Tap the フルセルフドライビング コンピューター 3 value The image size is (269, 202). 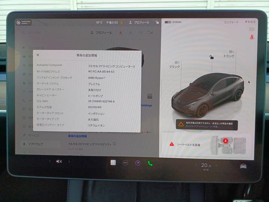point(111,66)
